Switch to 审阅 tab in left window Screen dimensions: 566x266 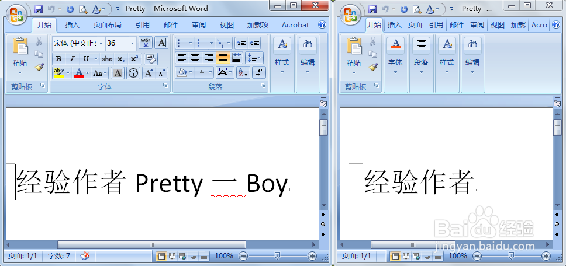pos(199,25)
